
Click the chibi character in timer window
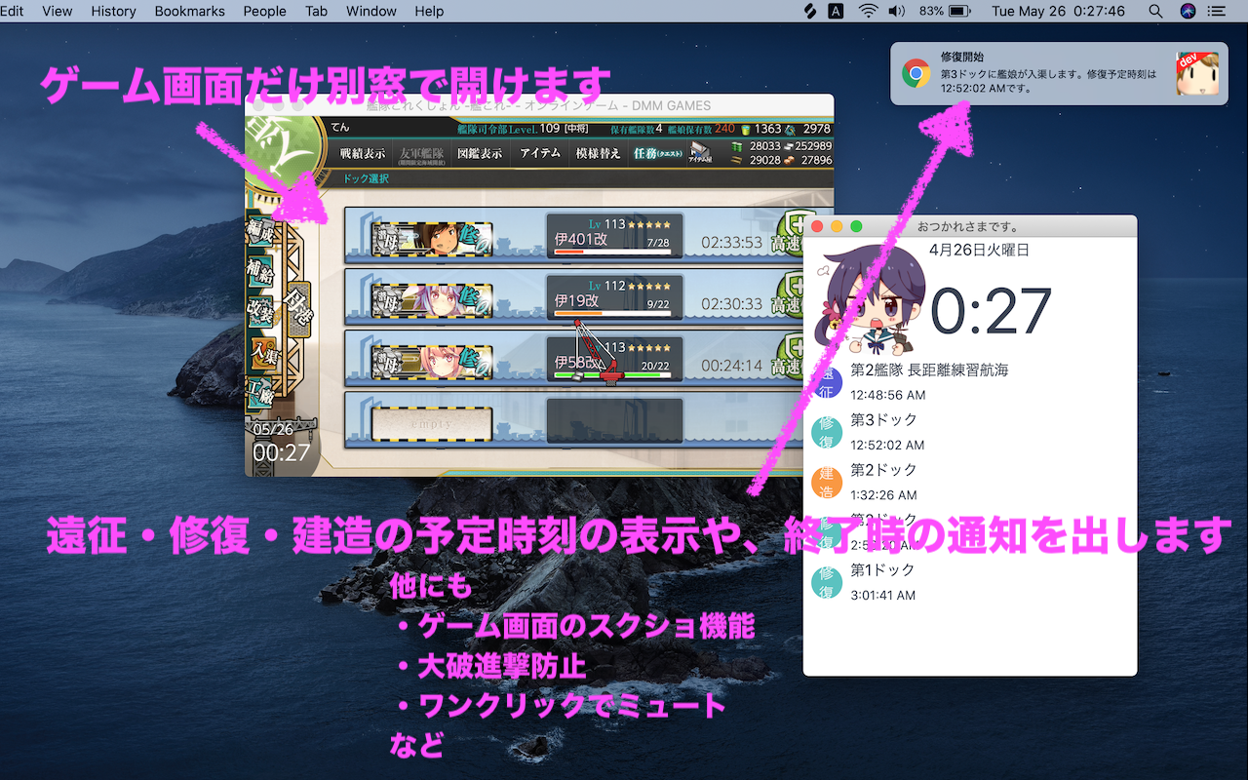click(x=870, y=302)
